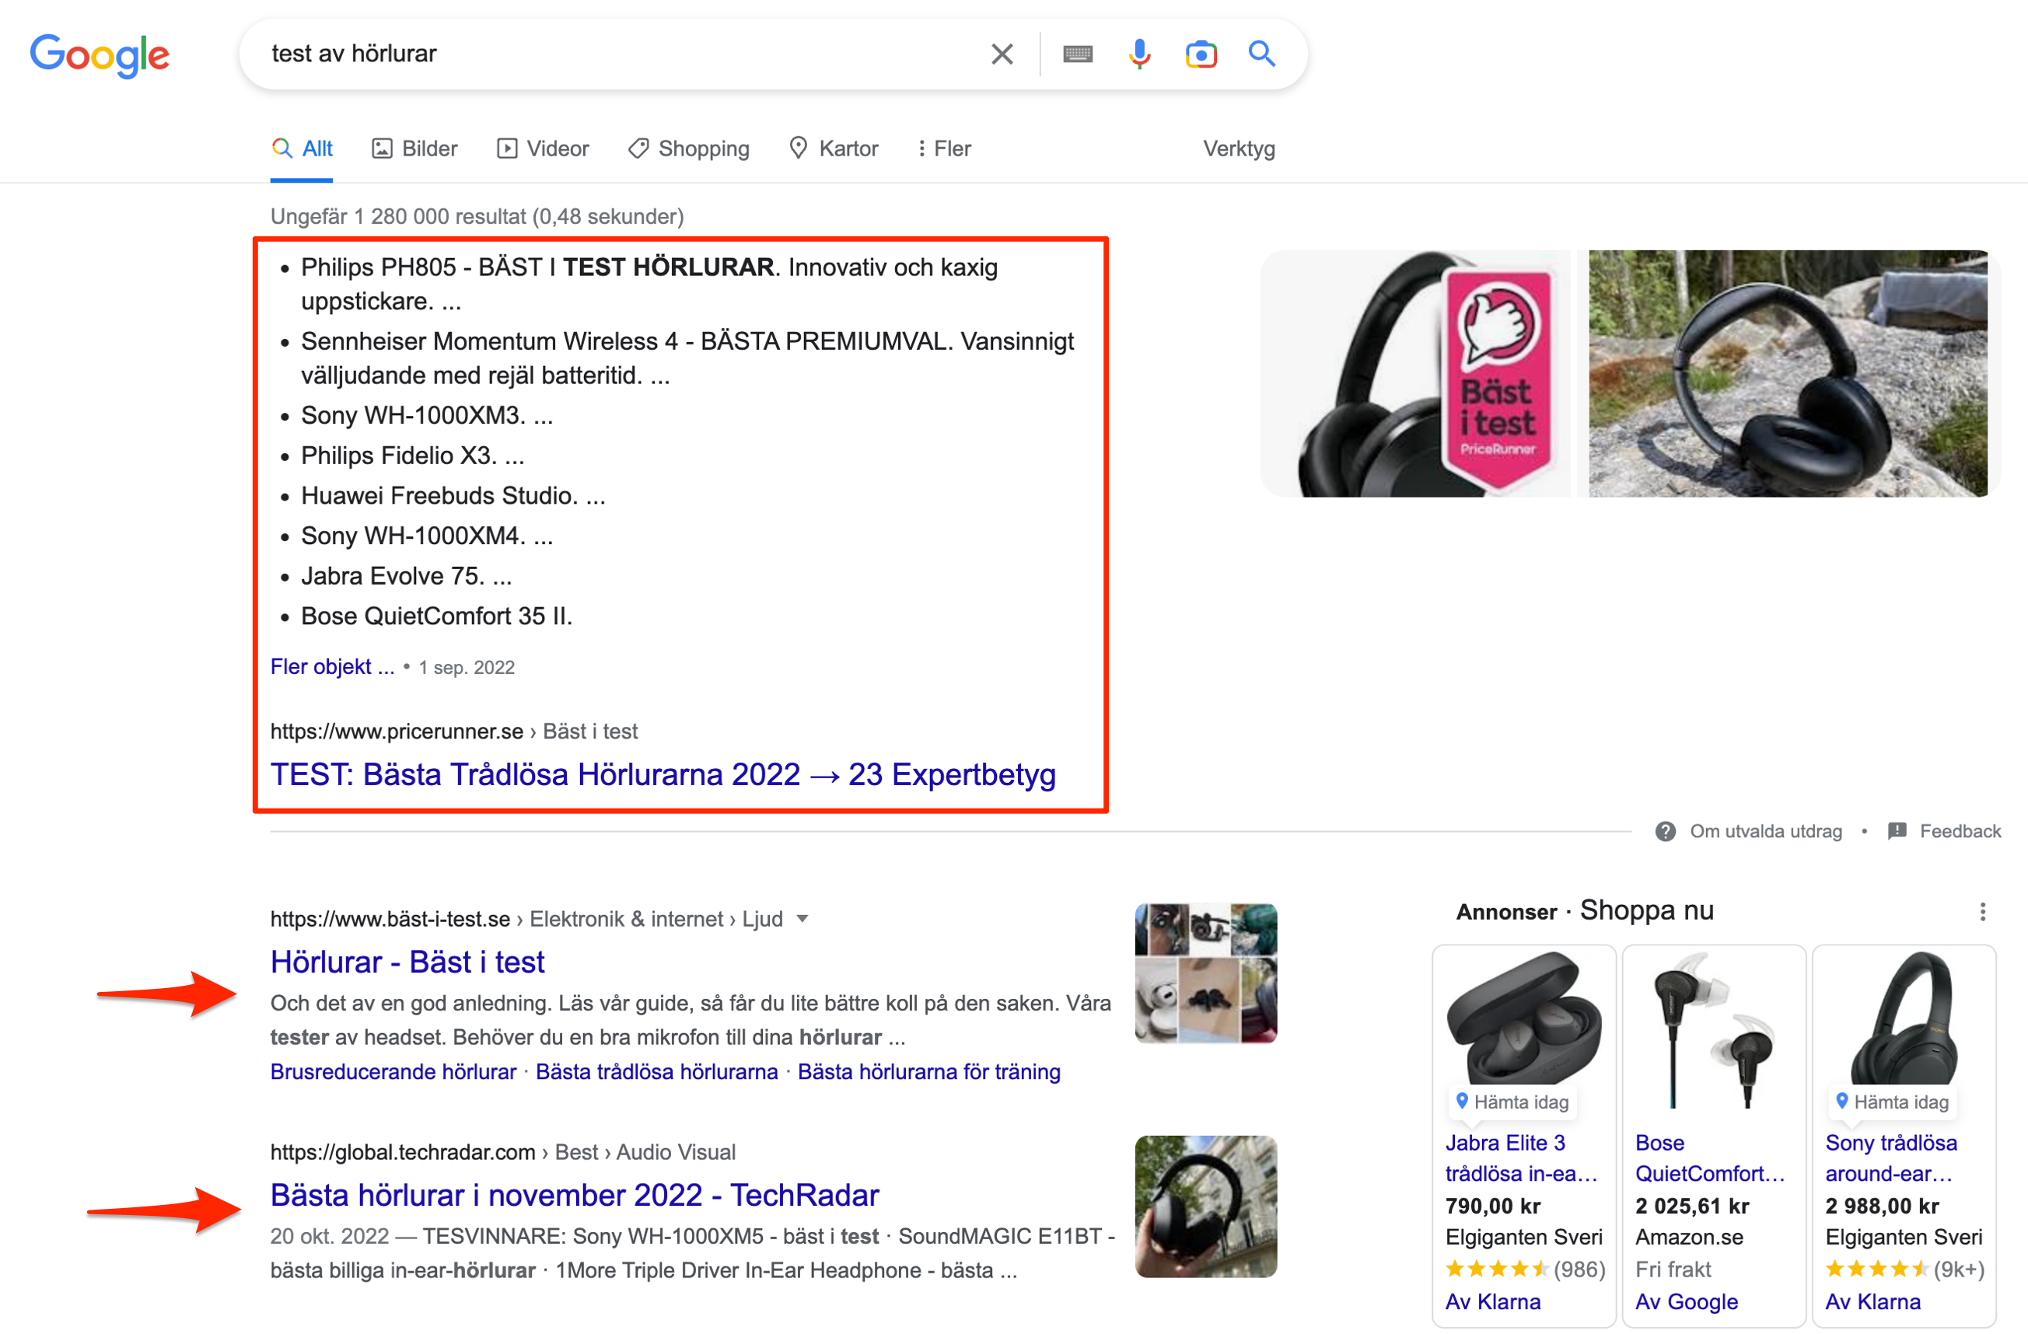Image resolution: width=2028 pixels, height=1334 pixels.
Task: Click the 'Bästa hörlurarna för träning' sitelink
Action: tap(928, 1071)
